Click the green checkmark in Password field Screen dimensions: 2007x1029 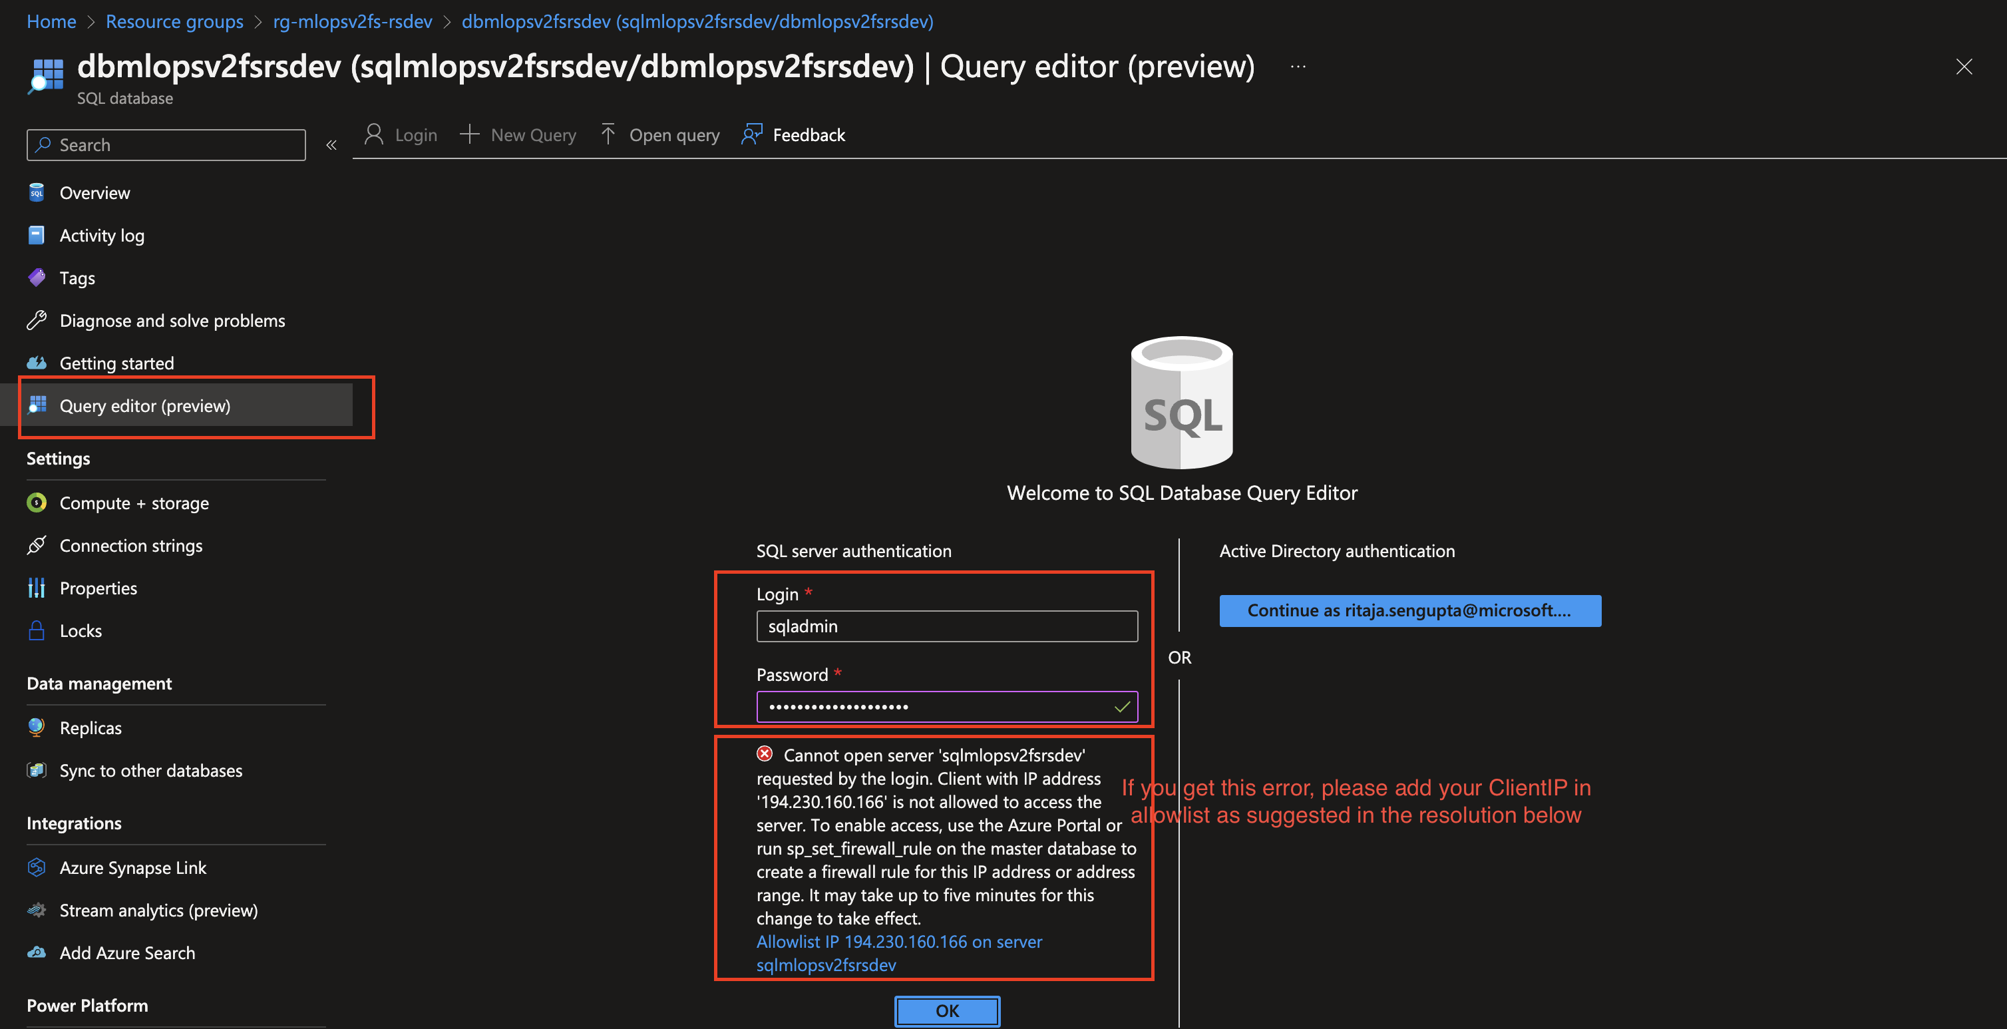tap(1122, 706)
